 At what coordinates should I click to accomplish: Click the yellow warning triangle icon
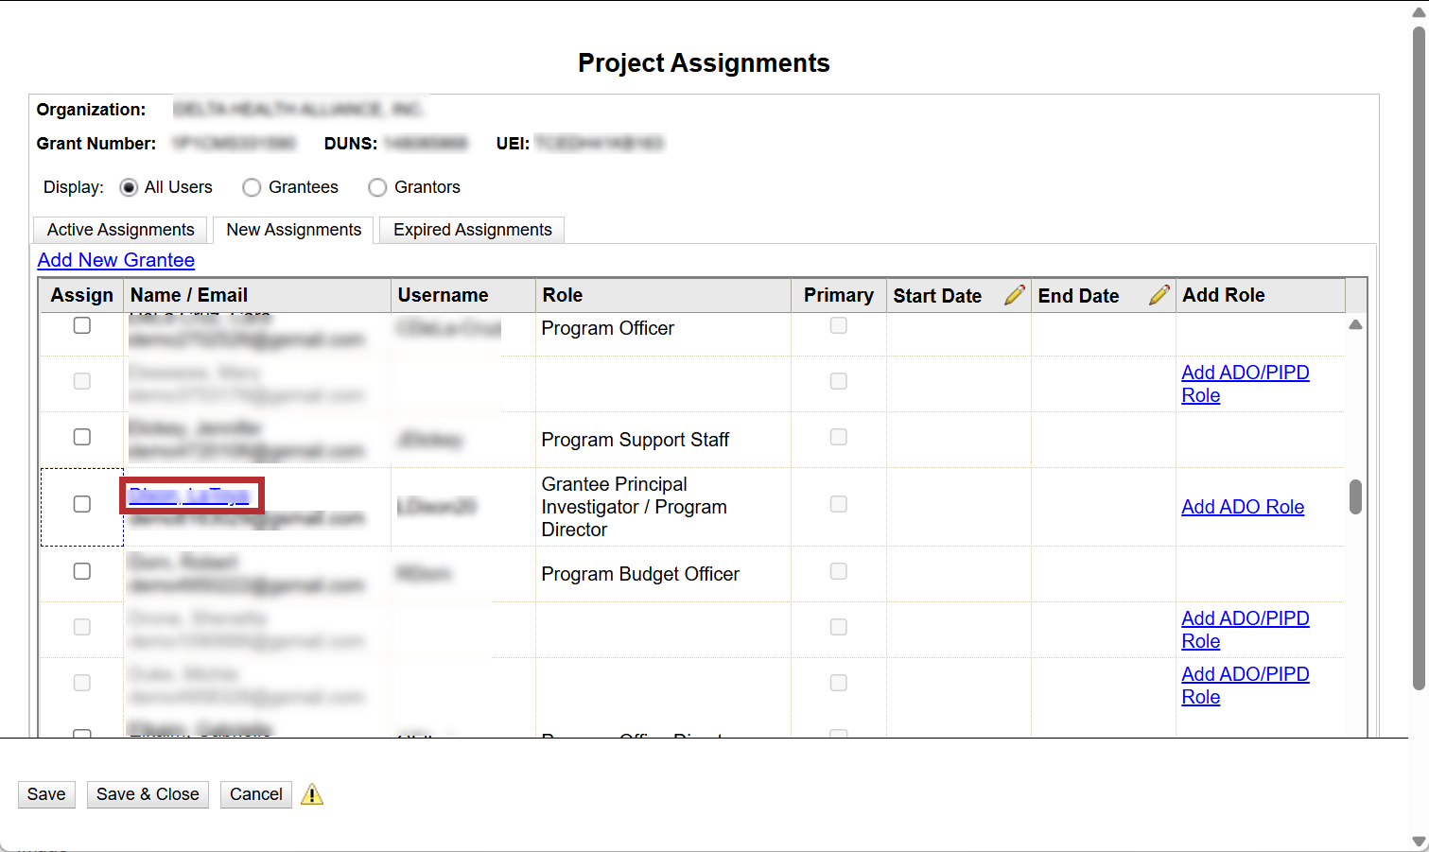tap(312, 795)
